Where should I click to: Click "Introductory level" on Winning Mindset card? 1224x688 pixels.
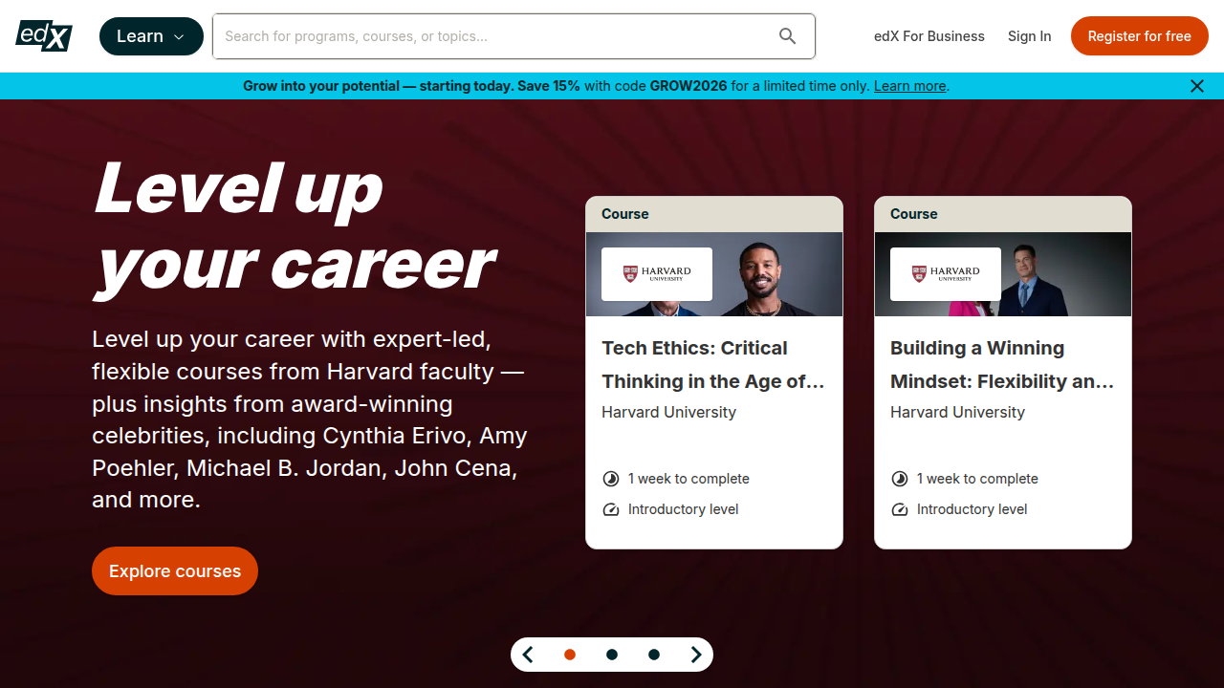pos(972,509)
